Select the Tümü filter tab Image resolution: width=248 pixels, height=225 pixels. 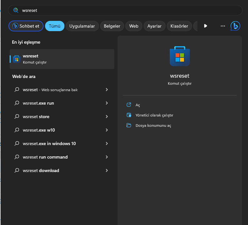pos(55,26)
